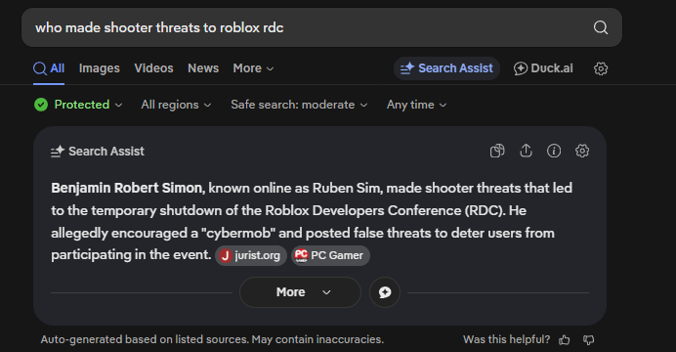Change Safe search: moderate setting
676x352 pixels.
coord(299,105)
